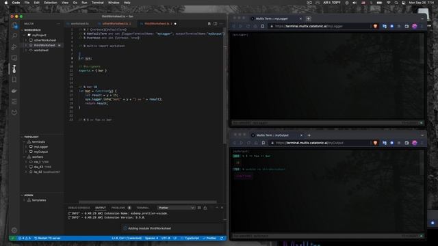This screenshot has height=246, width=438.
Task: Click Ln 8, Col 1 cursor position status
Action: click(127, 238)
